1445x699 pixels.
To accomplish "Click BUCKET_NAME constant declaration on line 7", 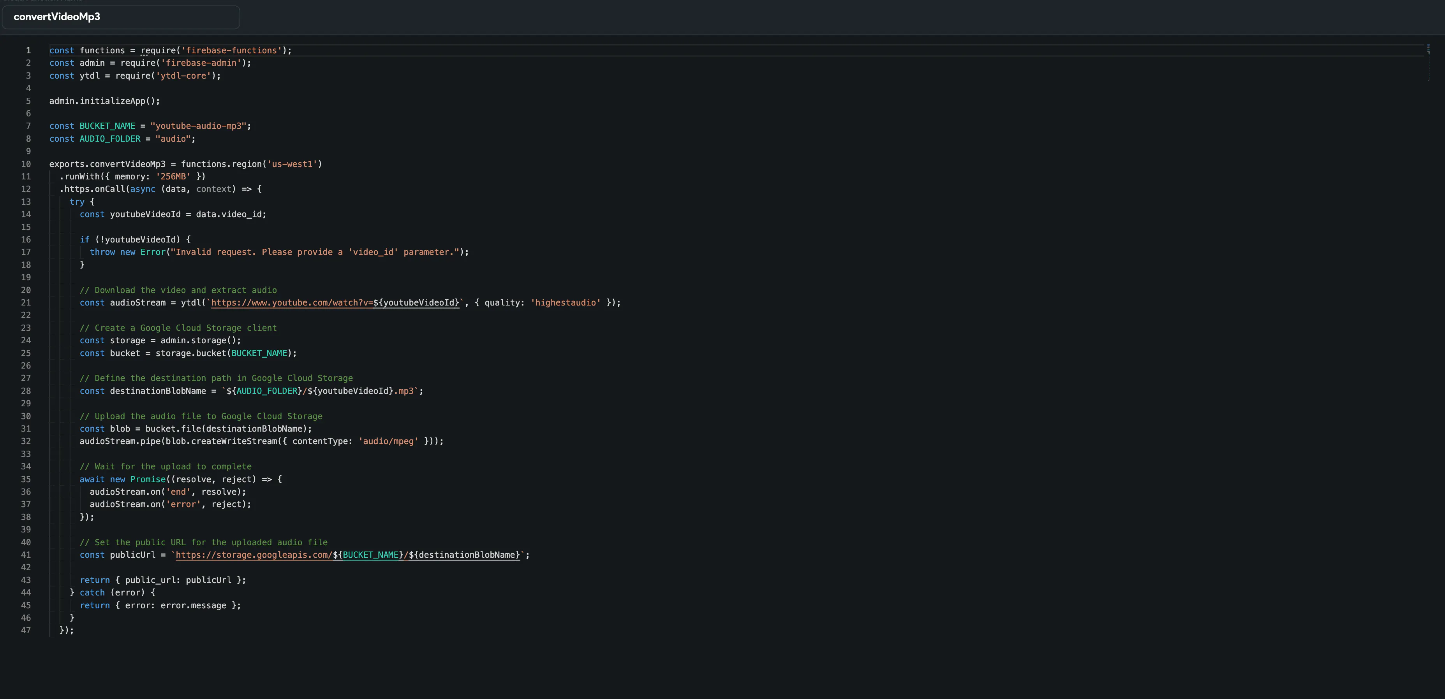I will 107,126.
